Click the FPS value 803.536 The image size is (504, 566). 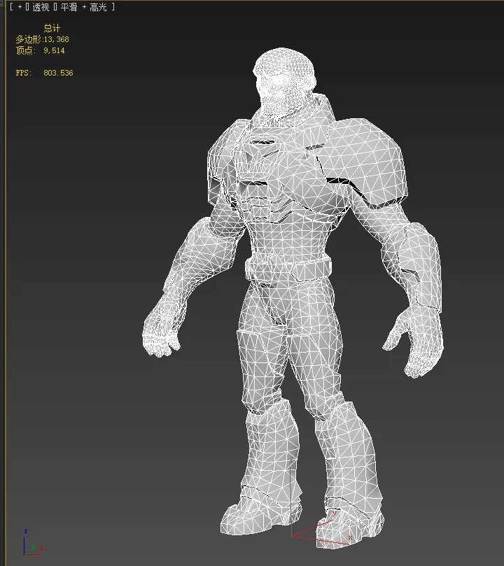58,73
